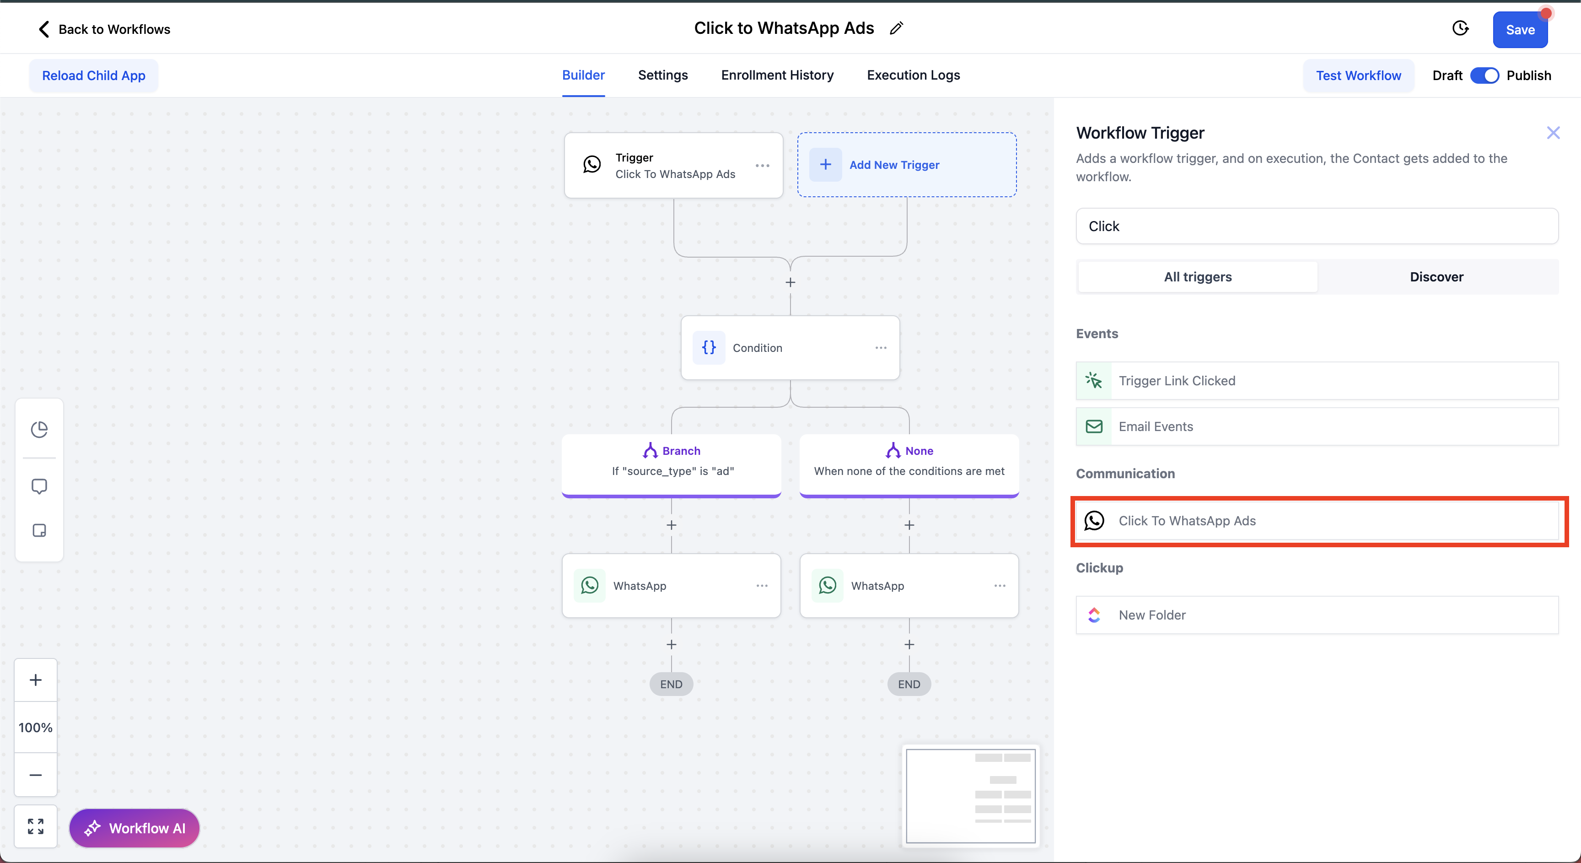The width and height of the screenshot is (1581, 863).
Task: Click the trigger search input field
Action: (x=1317, y=226)
